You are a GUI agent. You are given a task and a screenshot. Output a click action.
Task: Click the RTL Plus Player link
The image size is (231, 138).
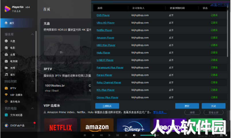point(106,90)
